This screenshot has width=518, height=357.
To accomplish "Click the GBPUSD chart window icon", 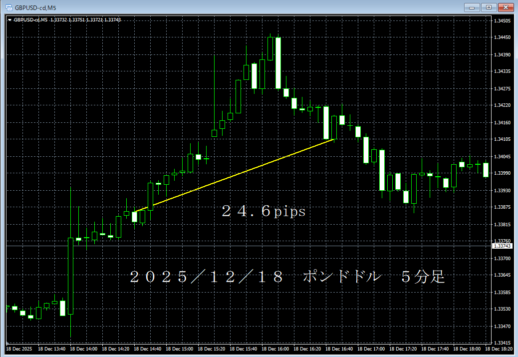I will pos(9,7).
